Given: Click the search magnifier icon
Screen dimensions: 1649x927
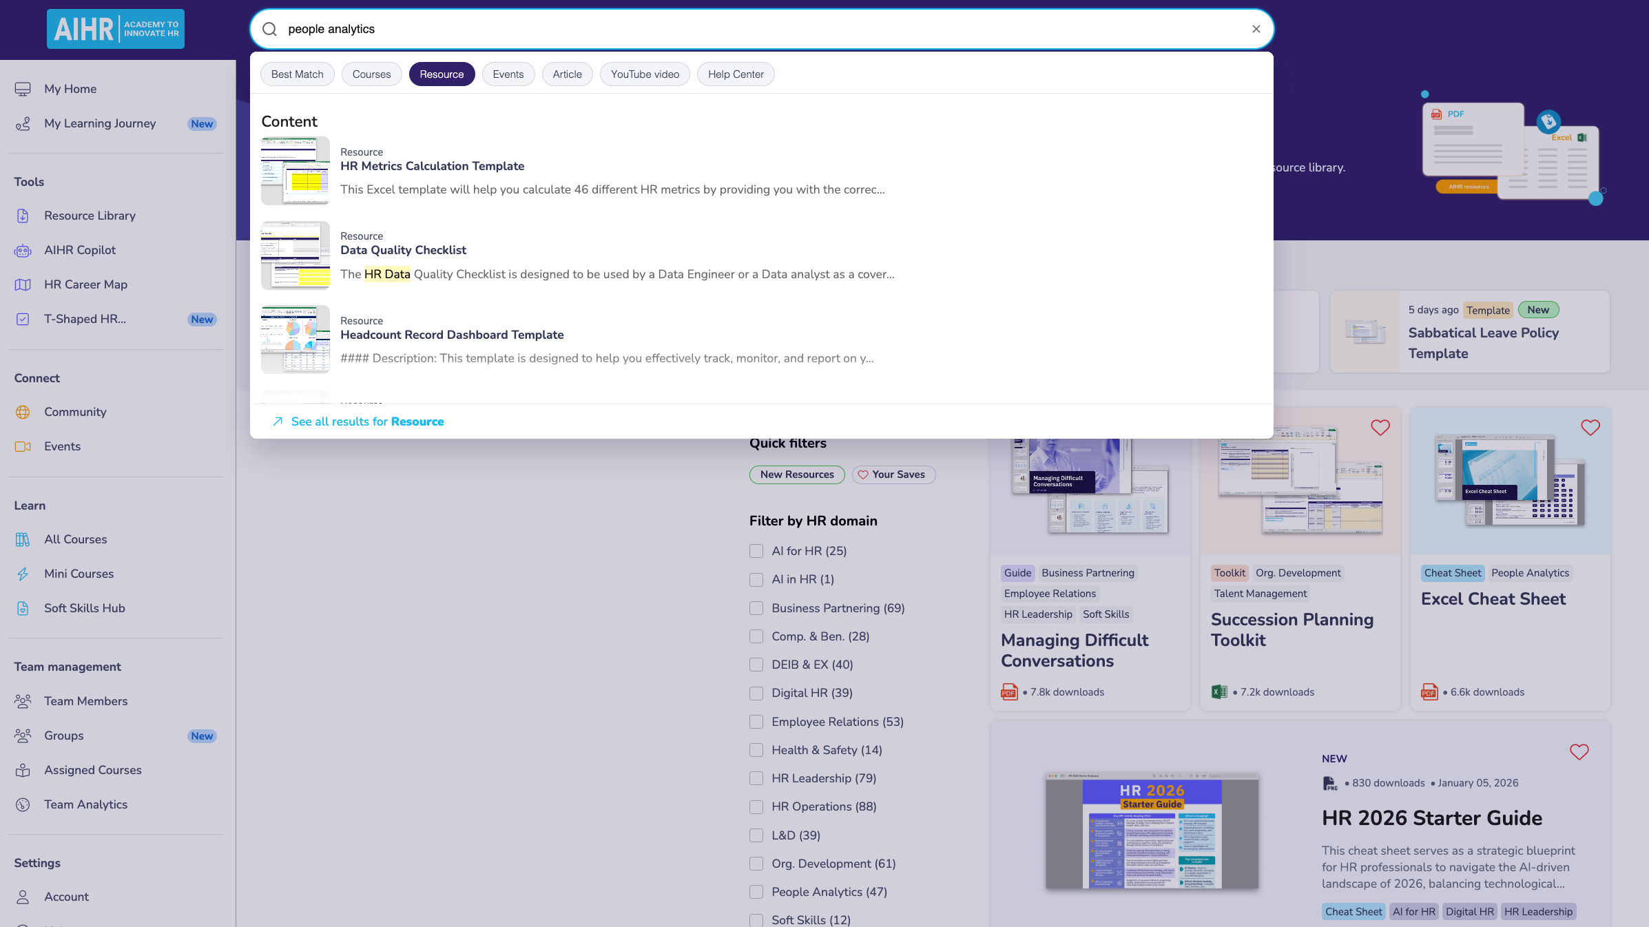Looking at the screenshot, I should [270, 29].
